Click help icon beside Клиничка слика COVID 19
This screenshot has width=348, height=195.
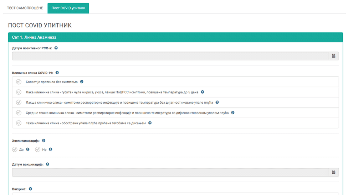[x=57, y=73]
